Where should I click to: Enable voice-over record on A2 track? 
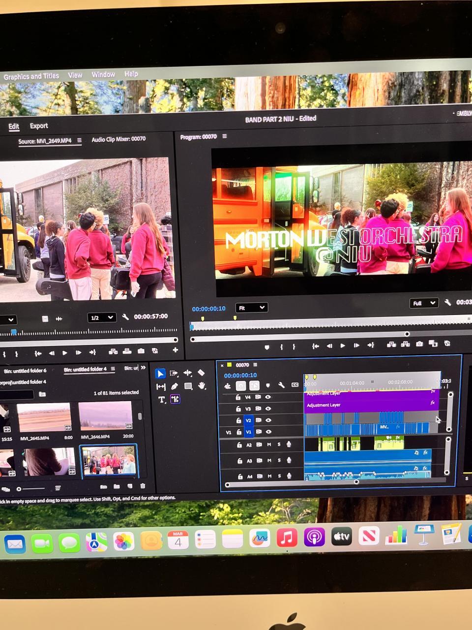coord(289,444)
